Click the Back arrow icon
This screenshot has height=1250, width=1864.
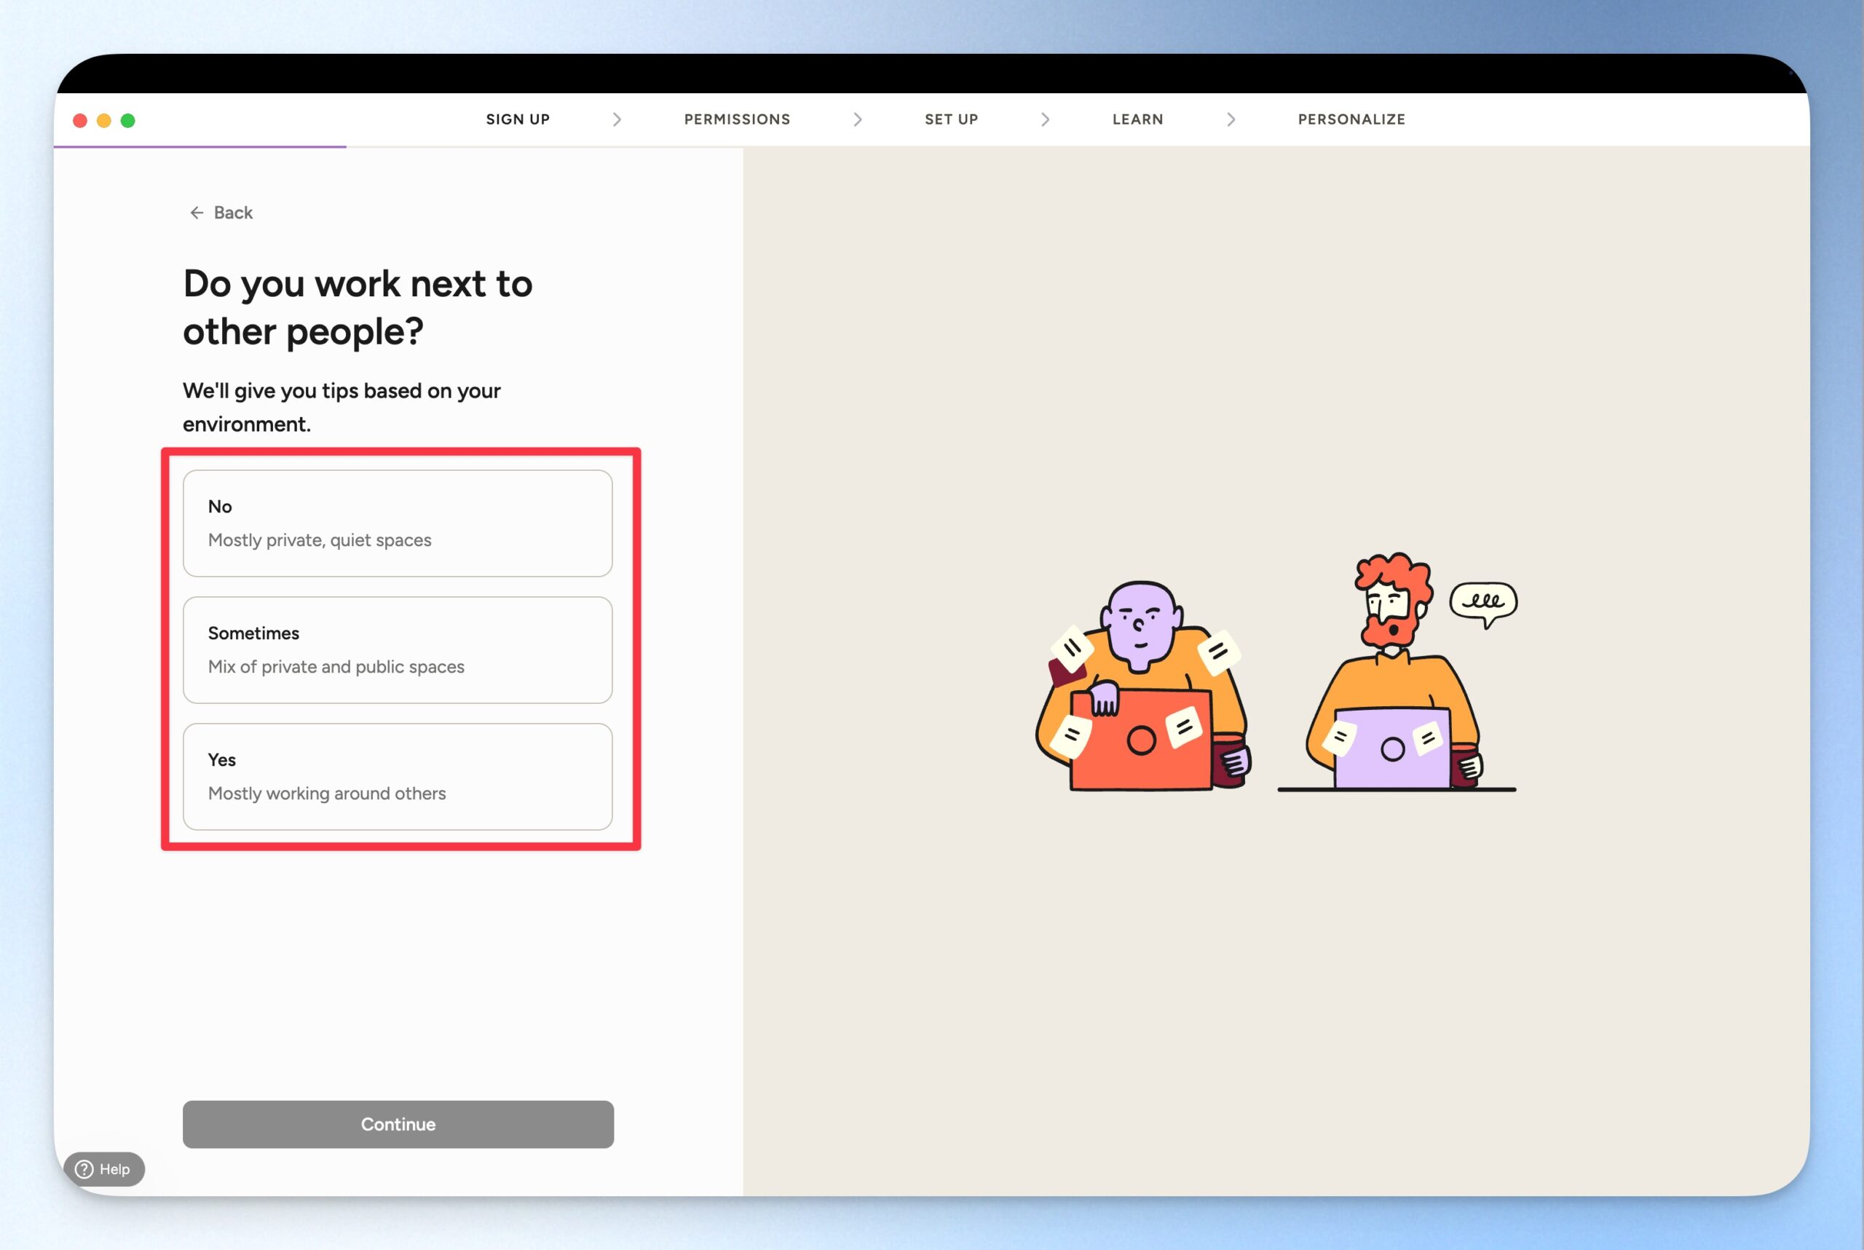click(196, 213)
